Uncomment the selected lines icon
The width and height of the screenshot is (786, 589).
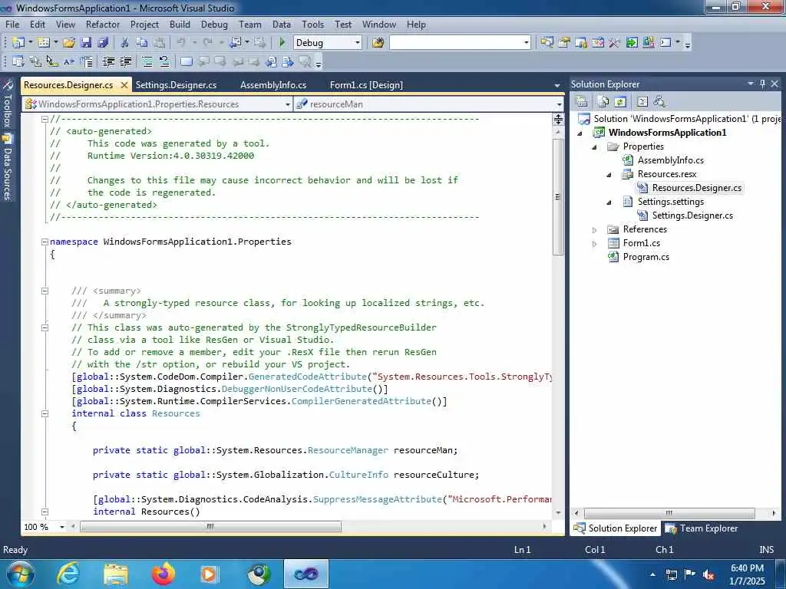(164, 61)
